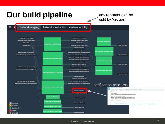165x124 pixels.
Task: Click the leftmost read-model-updater-git-repo-staging resource
Action: [26, 67]
